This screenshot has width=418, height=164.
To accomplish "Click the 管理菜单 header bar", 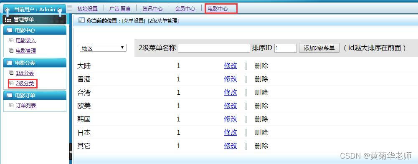I will 35,20.
